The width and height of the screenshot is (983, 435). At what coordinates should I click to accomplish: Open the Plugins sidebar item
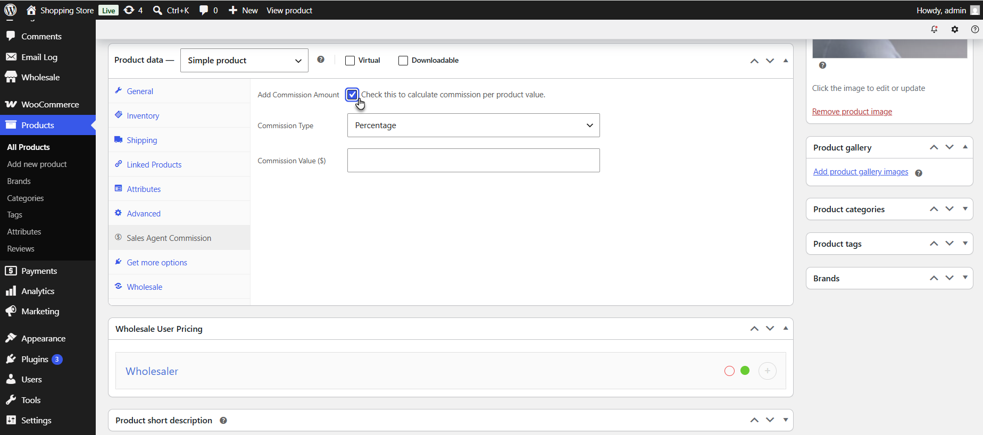(x=48, y=359)
